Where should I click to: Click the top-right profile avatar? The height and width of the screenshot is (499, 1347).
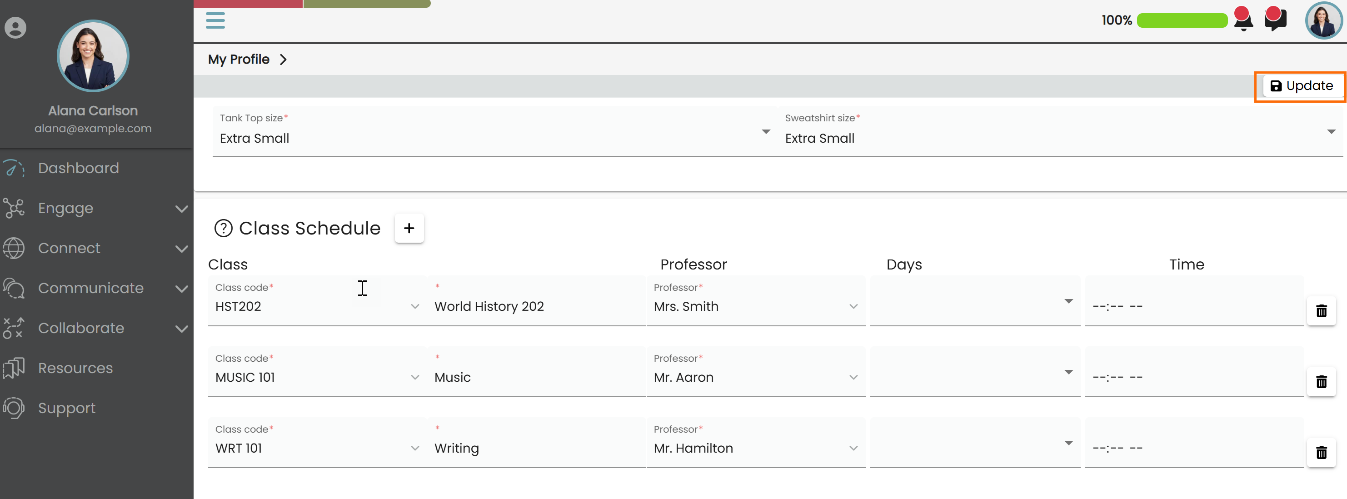point(1323,21)
